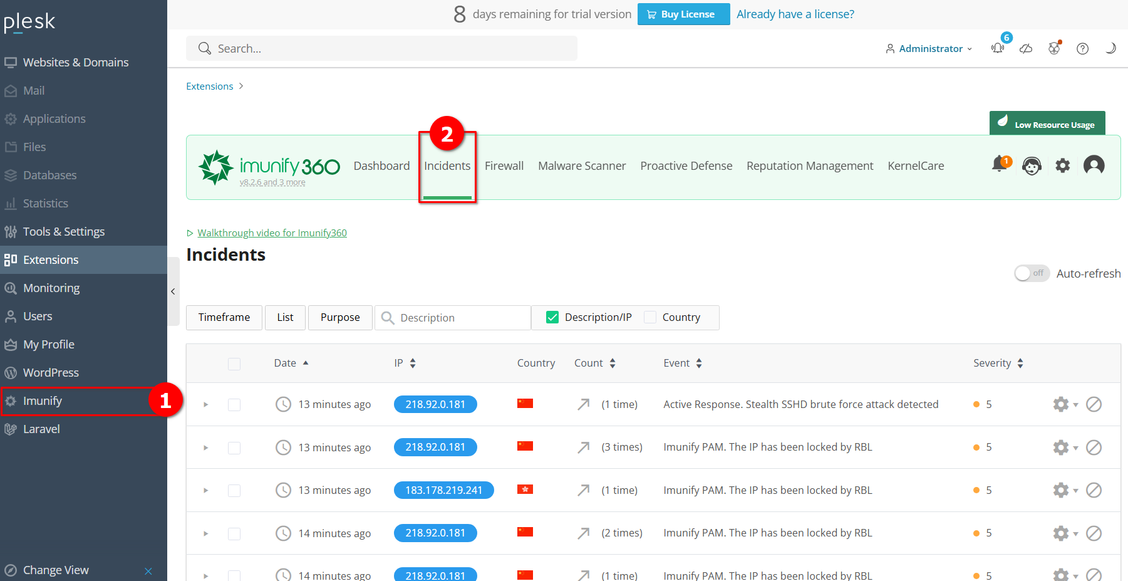Image resolution: width=1128 pixels, height=581 pixels.
Task: Check the (3 times) incident row checkbox
Action: 234,448
